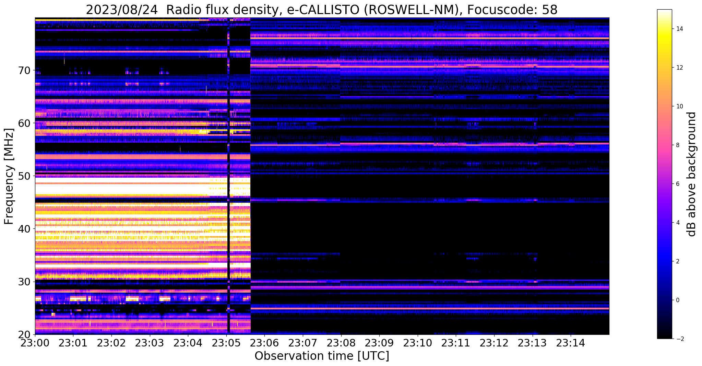Click the 23:04 time tick label
The width and height of the screenshot is (702, 366).
click(188, 343)
